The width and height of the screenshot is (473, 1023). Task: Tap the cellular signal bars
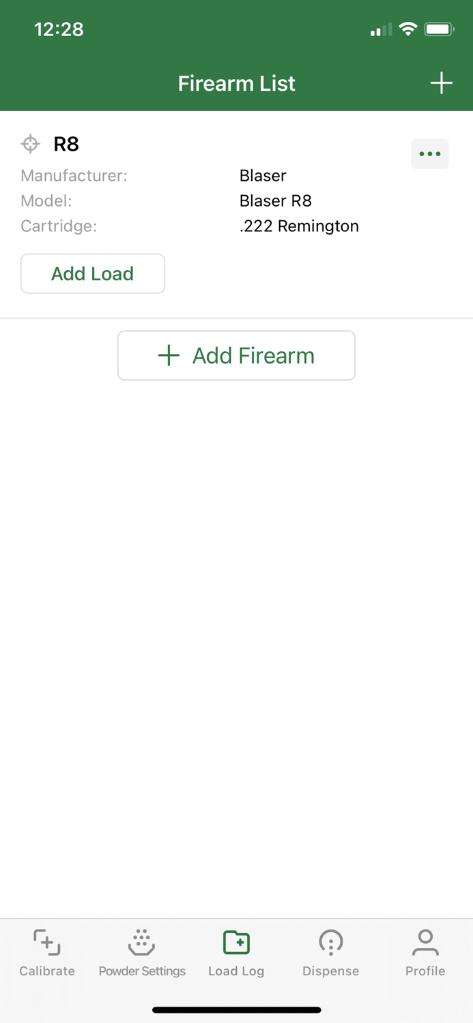[x=380, y=29]
